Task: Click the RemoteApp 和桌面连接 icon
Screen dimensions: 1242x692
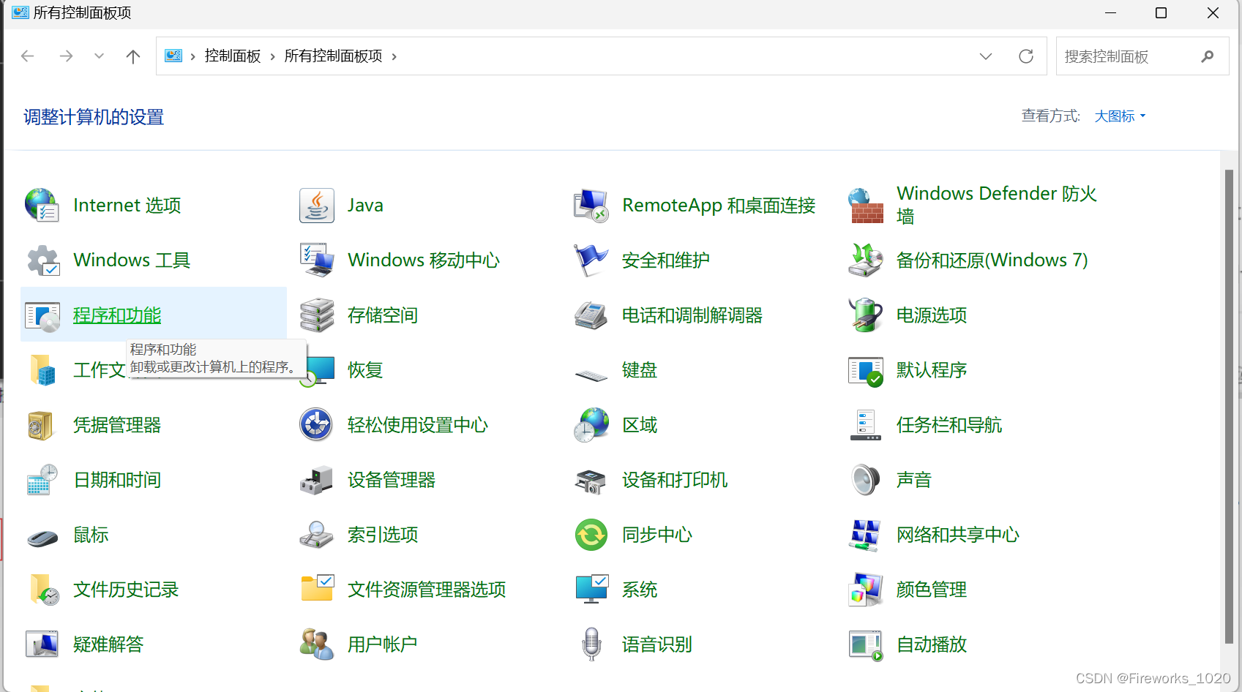Action: pyautogui.click(x=591, y=206)
